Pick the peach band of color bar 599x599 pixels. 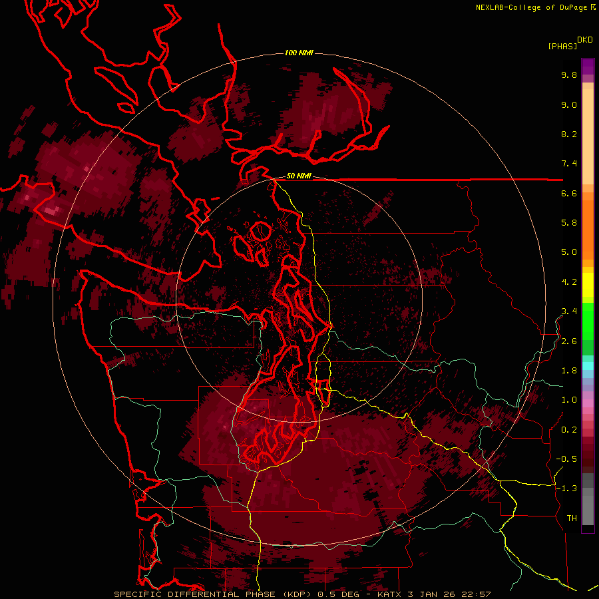(x=588, y=138)
